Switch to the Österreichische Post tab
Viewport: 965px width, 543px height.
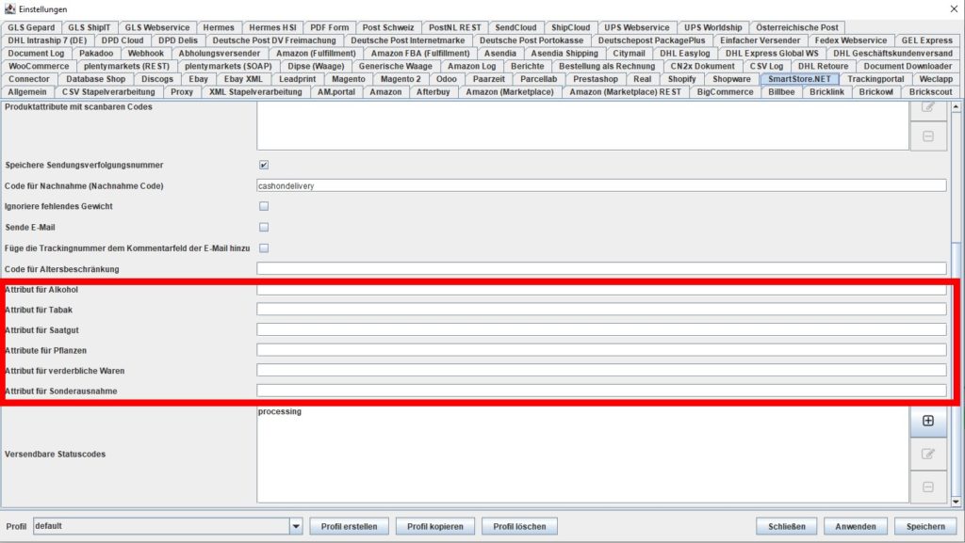point(797,27)
